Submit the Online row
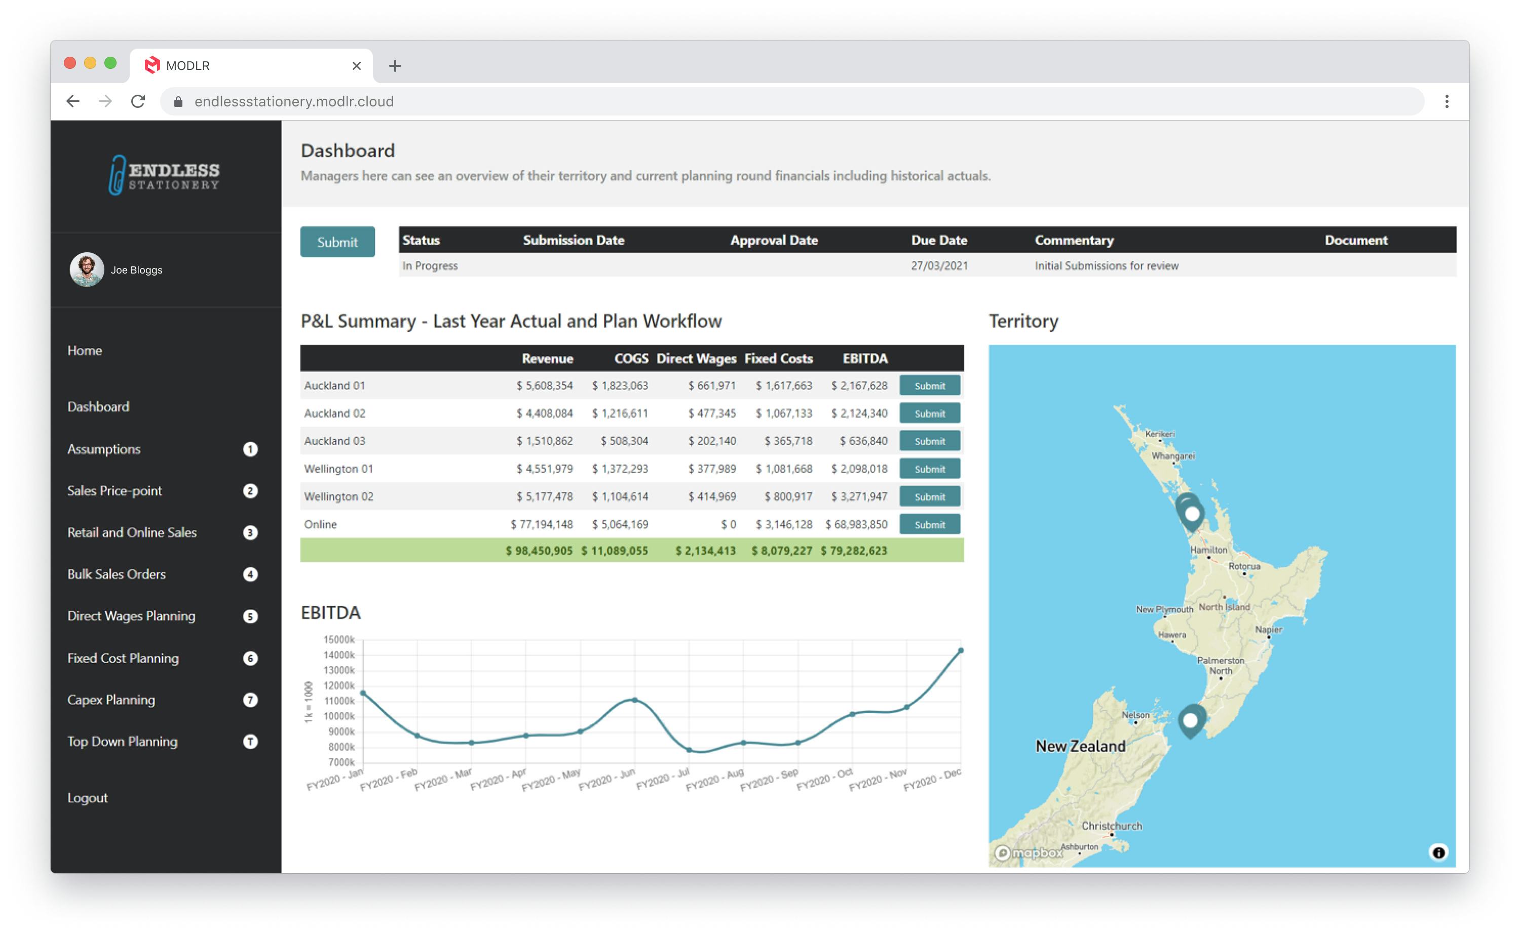The height and width of the screenshot is (934, 1520). (x=929, y=524)
